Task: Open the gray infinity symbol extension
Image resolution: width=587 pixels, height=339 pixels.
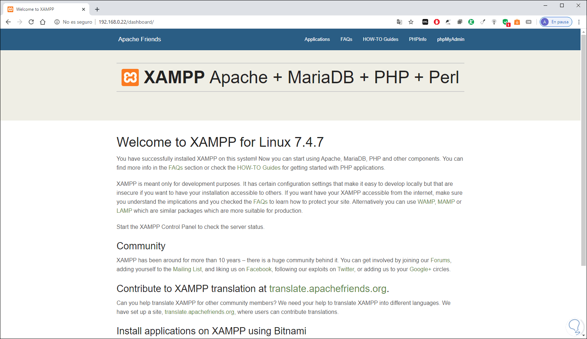Action: [529, 22]
